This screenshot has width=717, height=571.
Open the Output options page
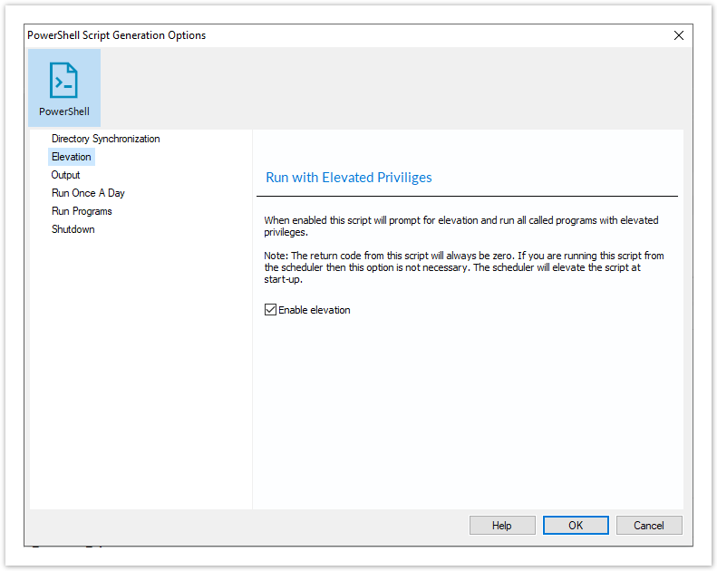tap(66, 175)
